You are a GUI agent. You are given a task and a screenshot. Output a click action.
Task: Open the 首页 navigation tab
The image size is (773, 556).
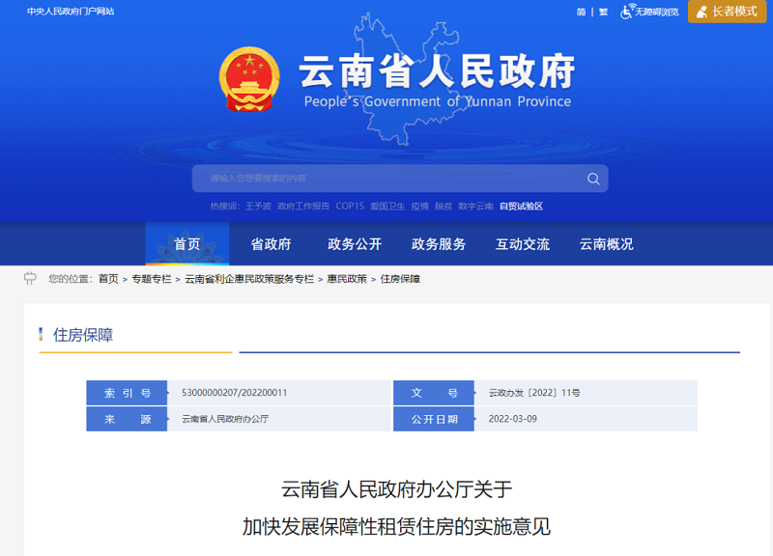(187, 244)
